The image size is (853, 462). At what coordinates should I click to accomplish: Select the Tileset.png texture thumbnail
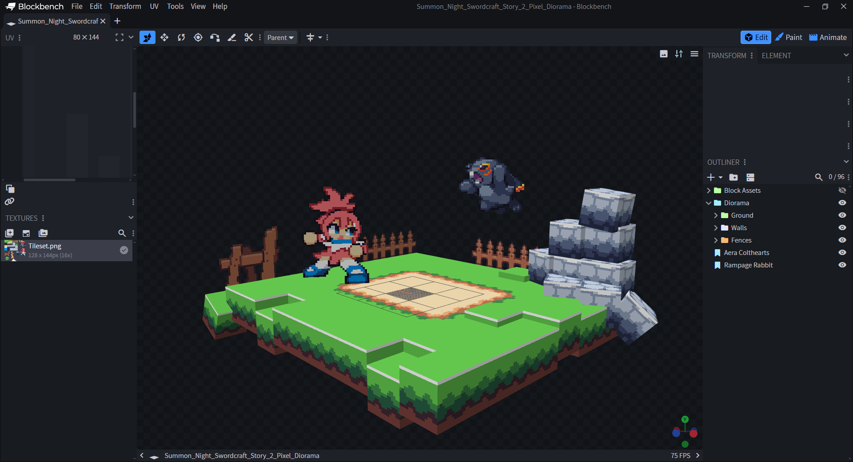click(x=15, y=251)
